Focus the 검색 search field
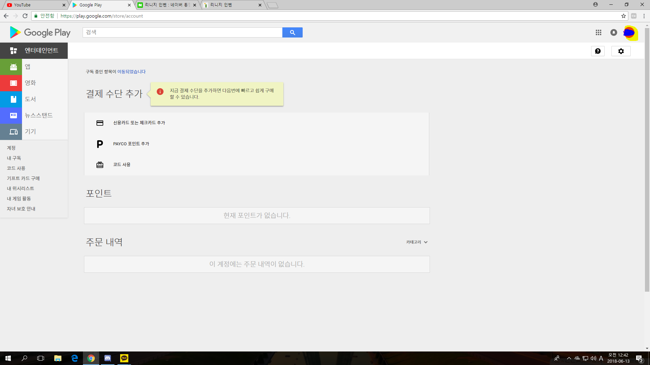 tap(182, 32)
